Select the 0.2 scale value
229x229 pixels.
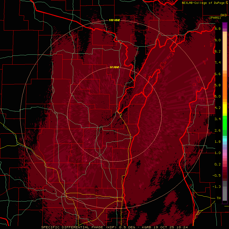pos(218,164)
